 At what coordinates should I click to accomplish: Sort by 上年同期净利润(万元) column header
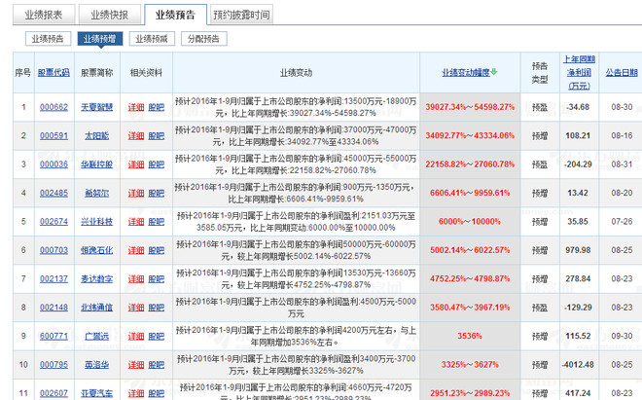coord(579,73)
